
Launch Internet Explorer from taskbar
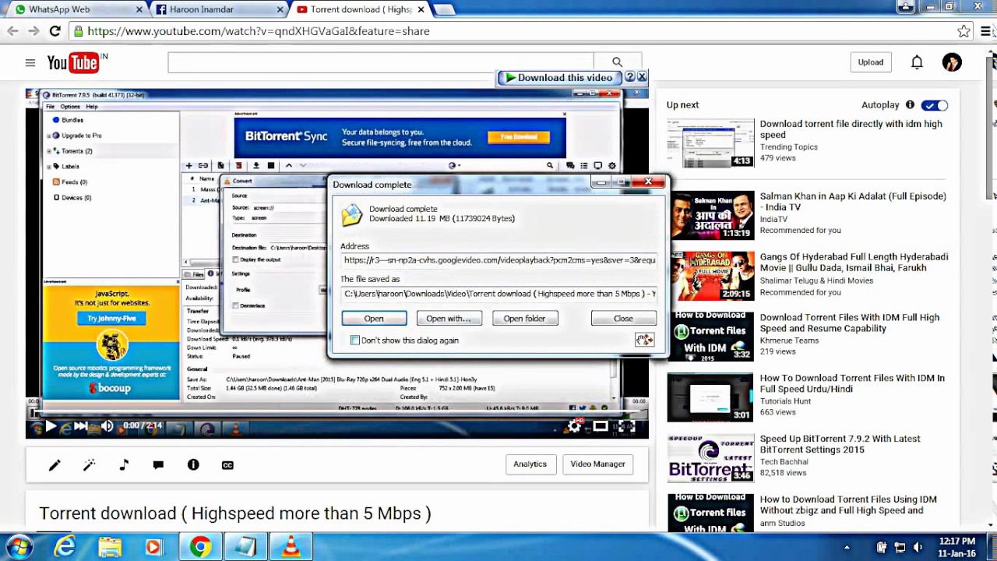click(65, 547)
